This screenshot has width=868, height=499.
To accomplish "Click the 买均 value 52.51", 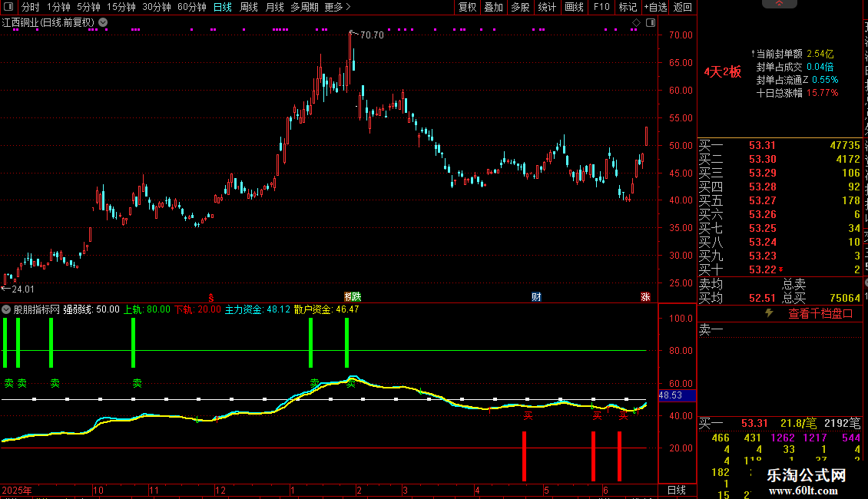I will click(762, 298).
